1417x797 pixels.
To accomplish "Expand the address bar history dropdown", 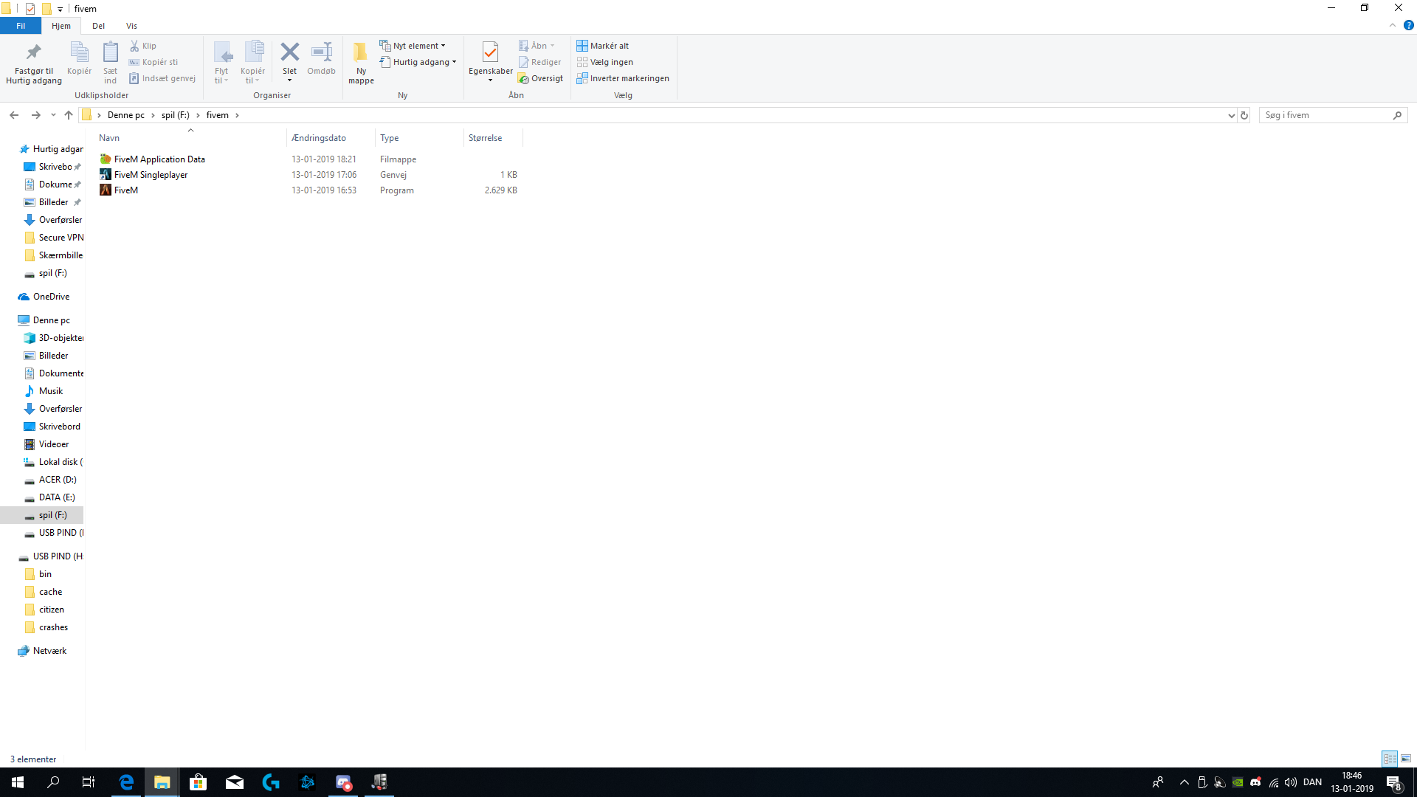I will pyautogui.click(x=1231, y=115).
